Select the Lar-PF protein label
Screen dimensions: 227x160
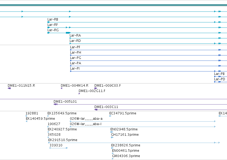point(75,47)
